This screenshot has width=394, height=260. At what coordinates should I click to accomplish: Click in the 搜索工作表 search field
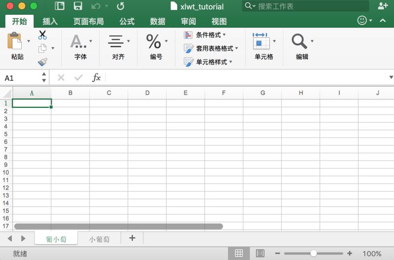[306, 6]
